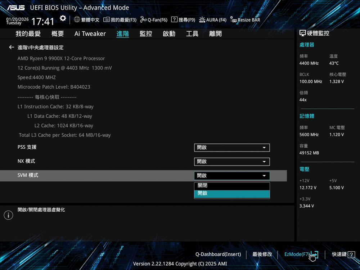Switch to EzMode(F7)
360x270 pixels.
[x=297, y=255]
